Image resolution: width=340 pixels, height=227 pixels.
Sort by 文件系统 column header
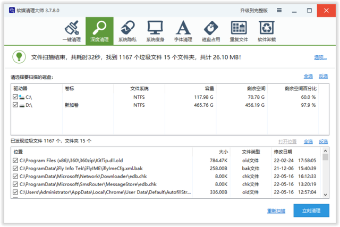point(139,88)
